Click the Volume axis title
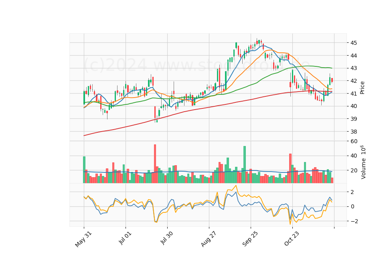The height and width of the screenshot is (276, 385). click(x=363, y=162)
